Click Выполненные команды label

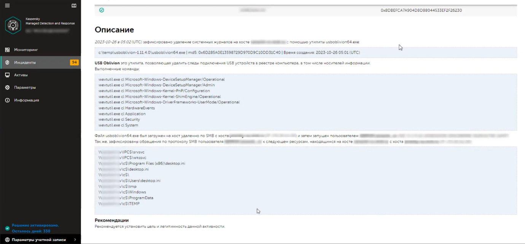point(117,69)
